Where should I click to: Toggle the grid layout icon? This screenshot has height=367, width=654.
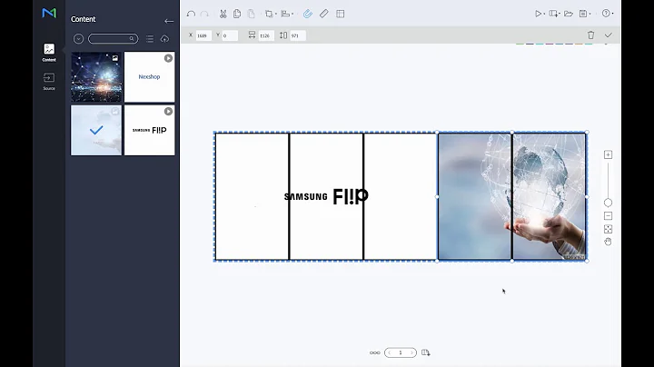(x=341, y=14)
